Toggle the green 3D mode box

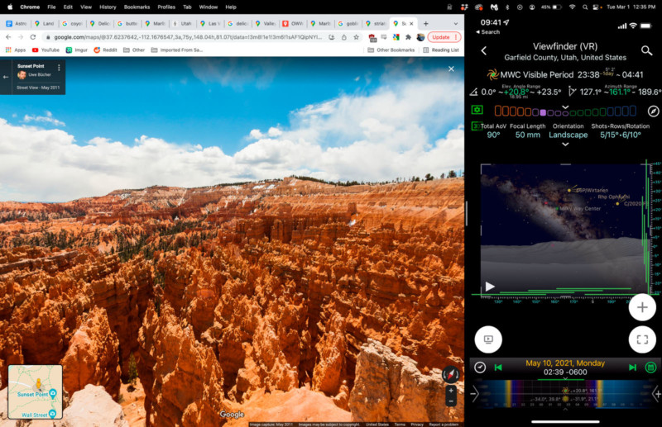476,126
